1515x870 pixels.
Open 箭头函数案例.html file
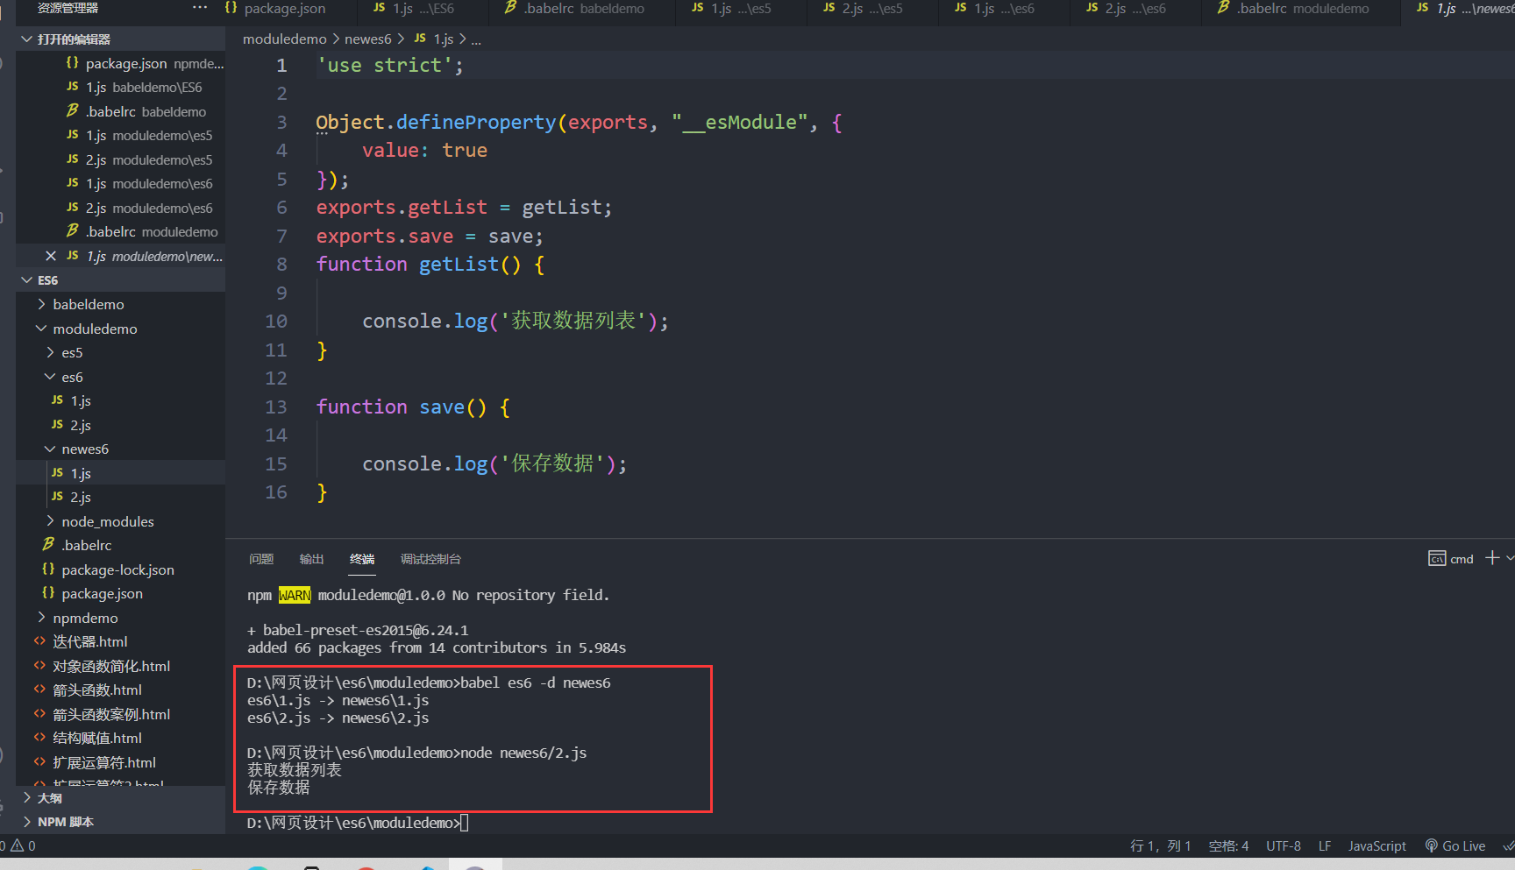(x=120, y=714)
